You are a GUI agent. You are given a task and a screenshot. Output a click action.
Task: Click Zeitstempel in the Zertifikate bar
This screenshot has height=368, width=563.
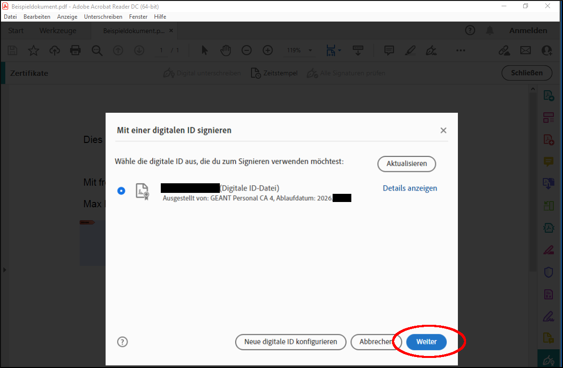point(275,73)
